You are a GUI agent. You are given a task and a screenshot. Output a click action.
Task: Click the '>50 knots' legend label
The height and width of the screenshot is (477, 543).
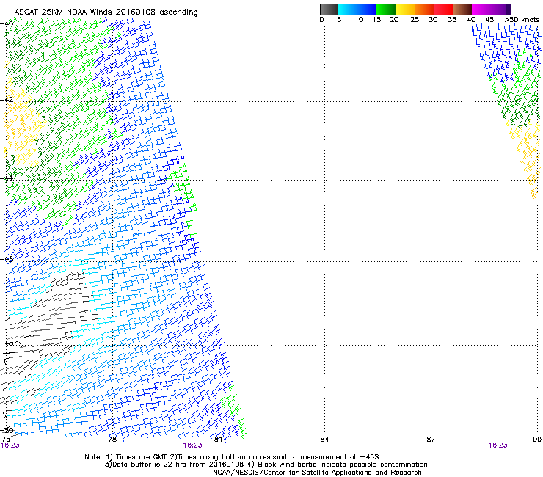click(x=522, y=20)
